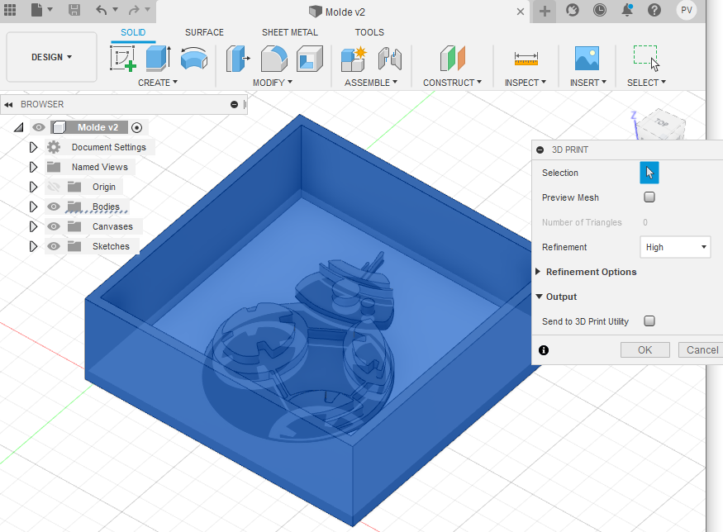
Task: Expand the Named Views tree node
Action: point(33,167)
